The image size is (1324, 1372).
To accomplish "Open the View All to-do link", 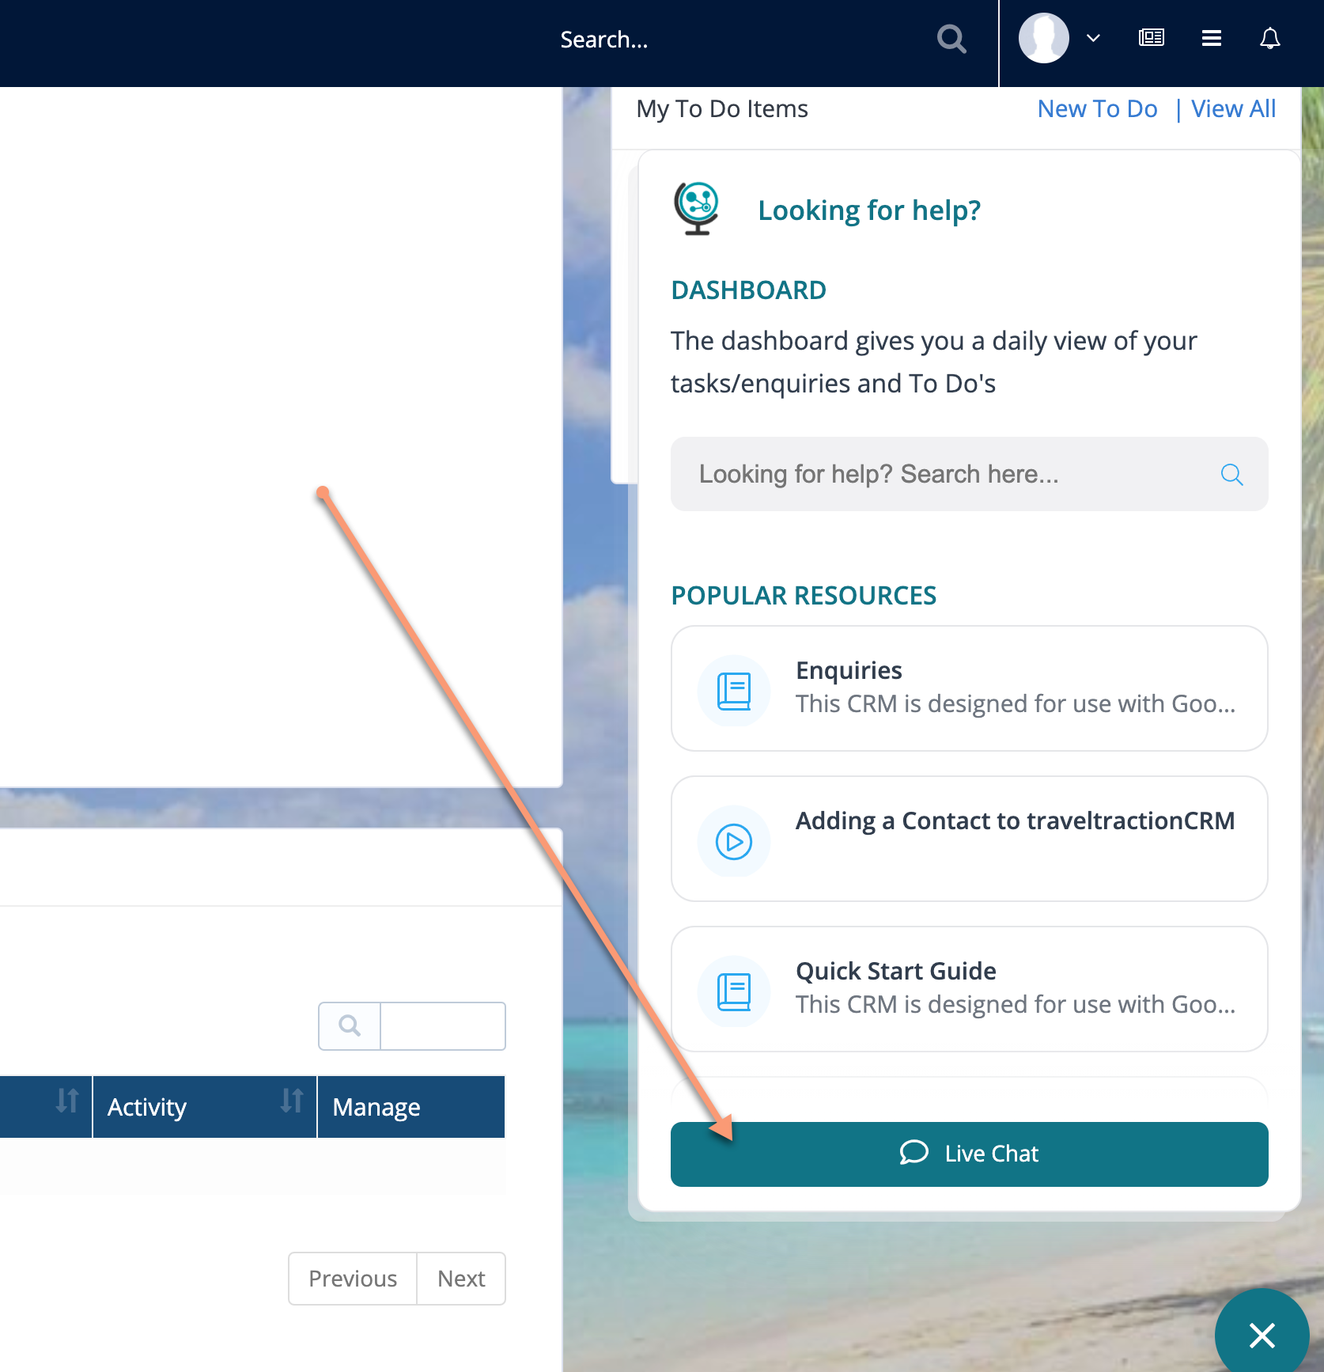I will pos(1233,108).
